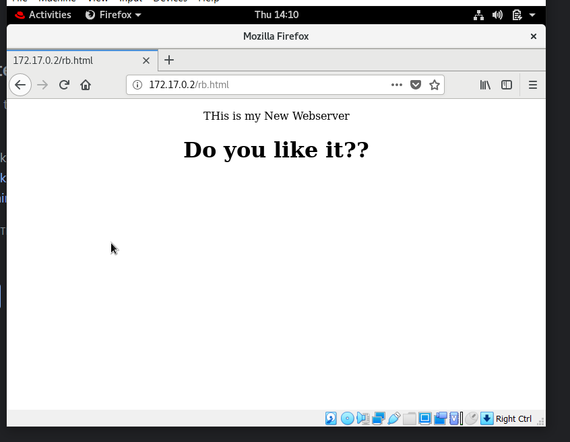
Task: Click the Right Ctrl host key label
Action: pyautogui.click(x=513, y=418)
